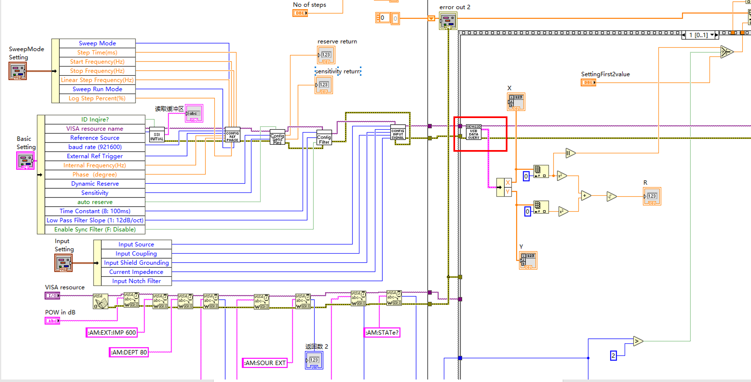Click the SSI INITIAL subVI node
The width and height of the screenshot is (751, 382).
point(157,135)
